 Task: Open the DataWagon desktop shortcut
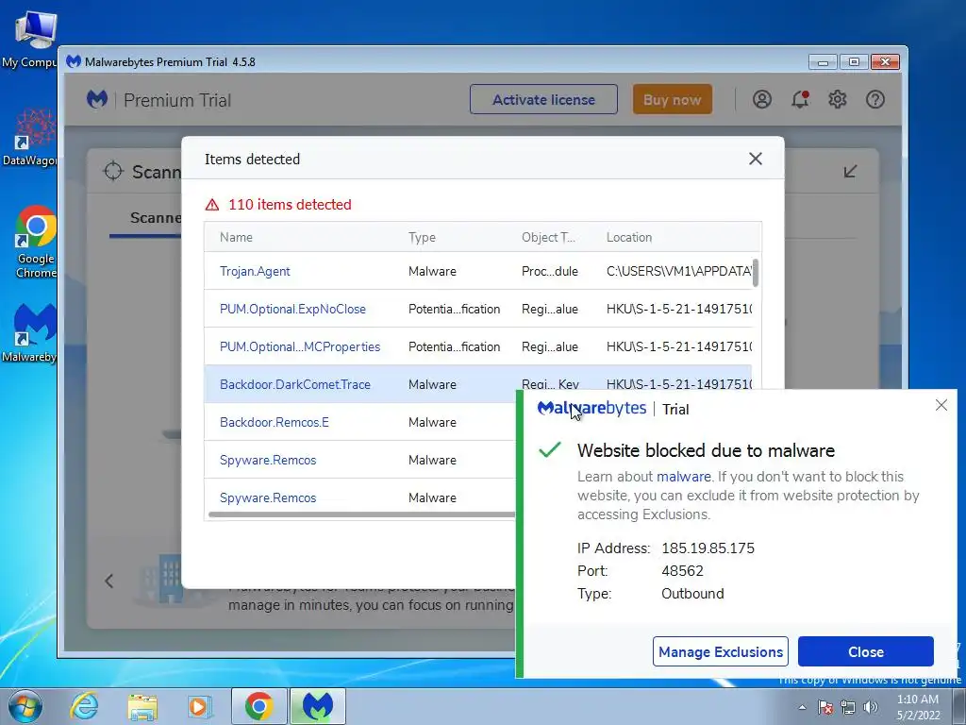pos(29,138)
